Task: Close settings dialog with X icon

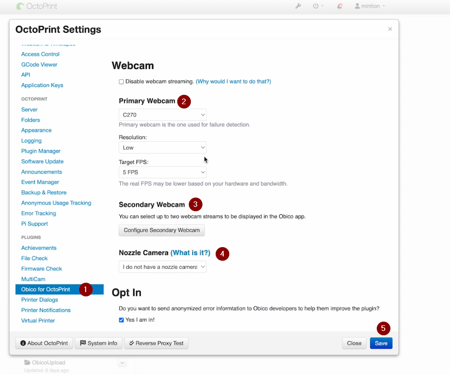Action: pyautogui.click(x=390, y=29)
